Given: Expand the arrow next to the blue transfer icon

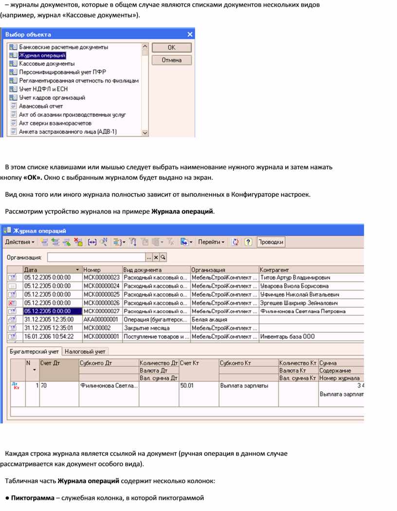Looking at the screenshot, I should (x=191, y=243).
